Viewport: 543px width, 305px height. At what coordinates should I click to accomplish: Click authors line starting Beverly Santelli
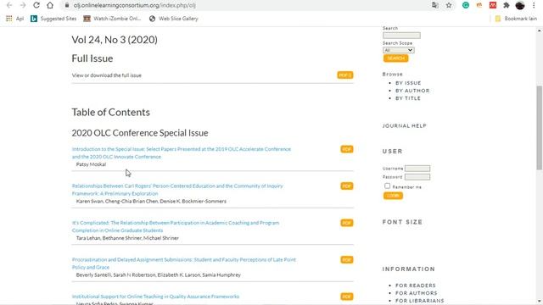(x=159, y=274)
